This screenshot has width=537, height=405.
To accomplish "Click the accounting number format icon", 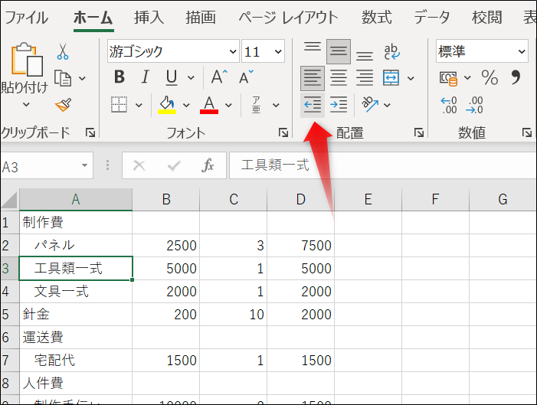I will [448, 78].
